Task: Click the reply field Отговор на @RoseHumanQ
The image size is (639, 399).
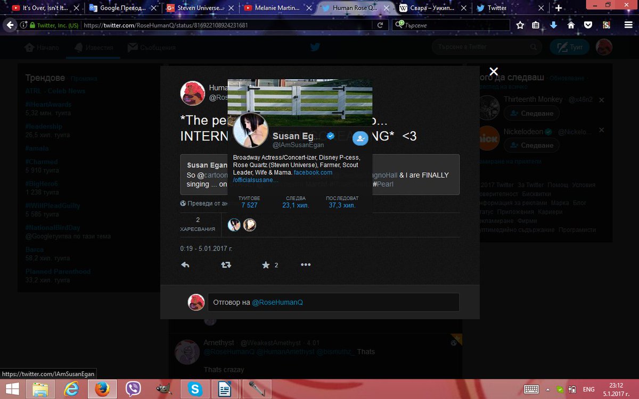Action: pyautogui.click(x=333, y=302)
